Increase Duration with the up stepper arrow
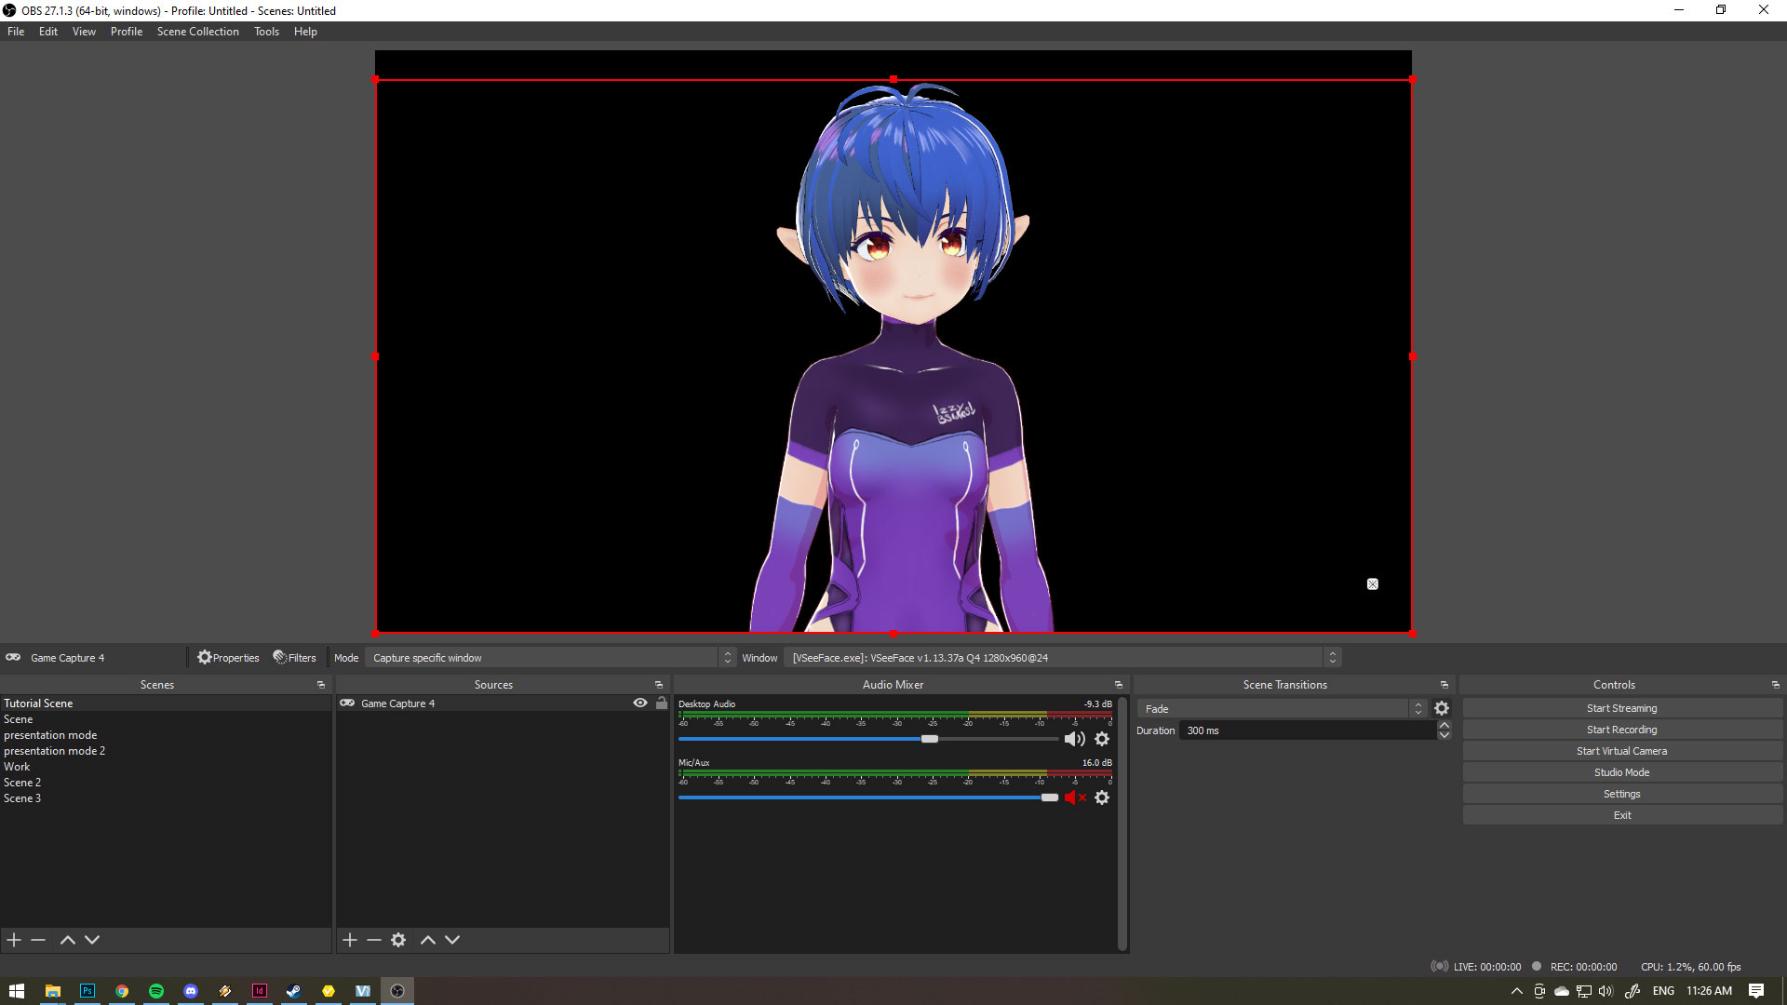1787x1005 pixels. point(1444,726)
